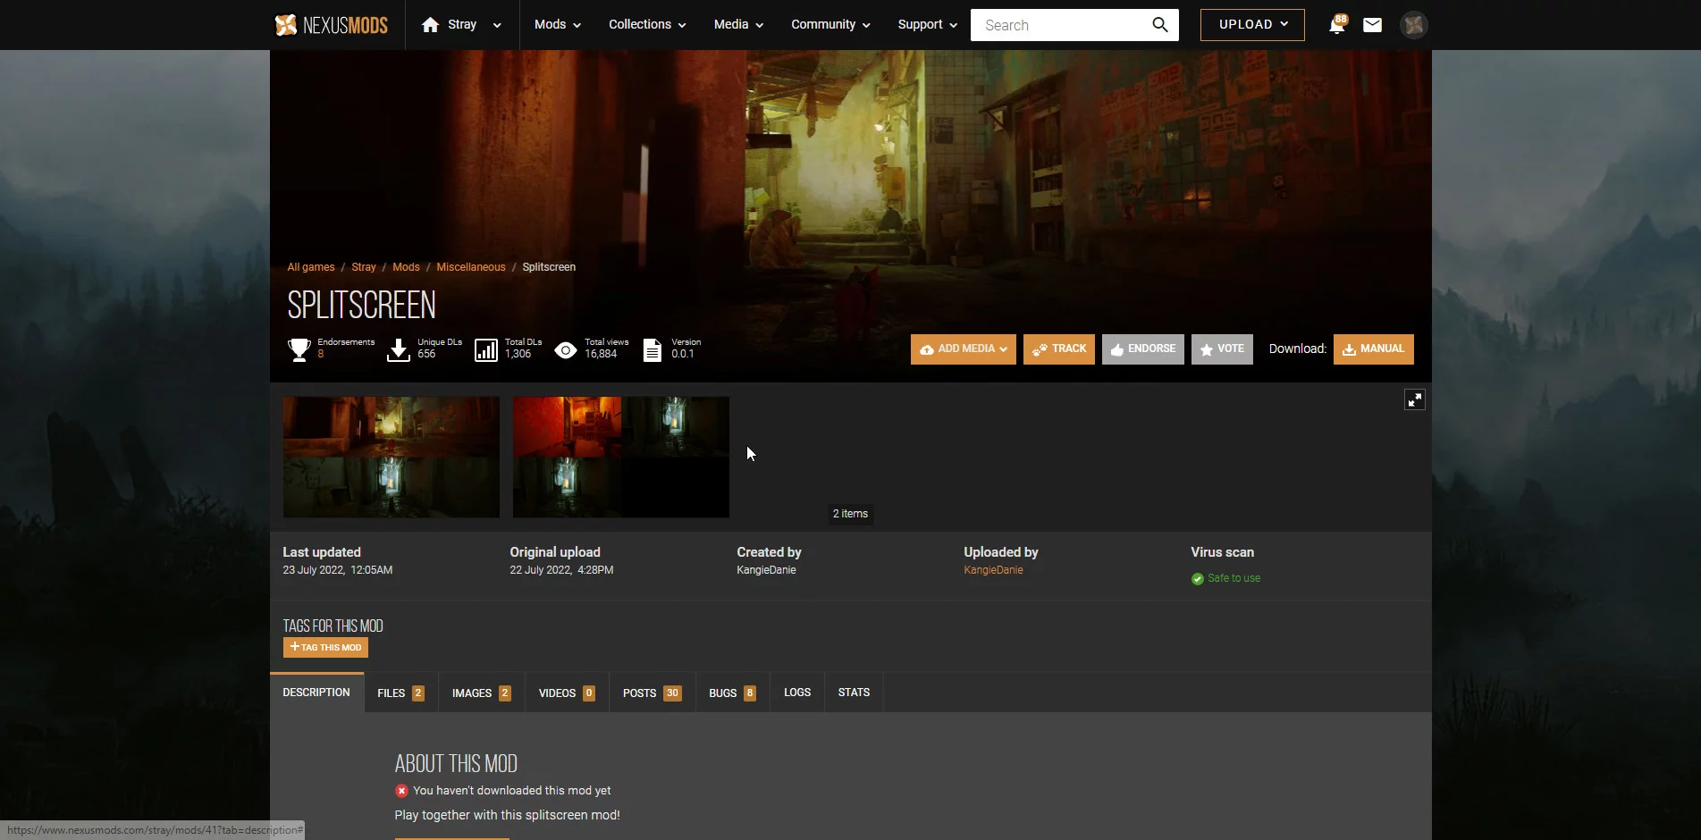Open the ADD MEDIA dropdown
This screenshot has width=1701, height=840.
pos(964,349)
